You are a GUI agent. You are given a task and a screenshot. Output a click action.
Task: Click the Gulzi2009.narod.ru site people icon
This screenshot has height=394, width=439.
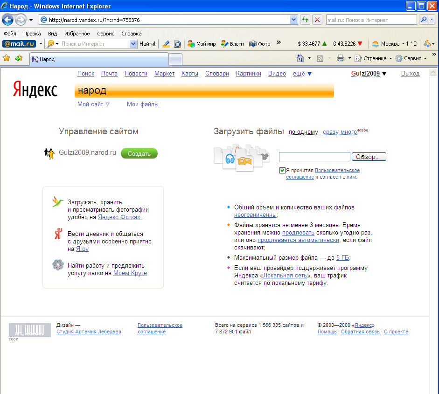coord(49,153)
